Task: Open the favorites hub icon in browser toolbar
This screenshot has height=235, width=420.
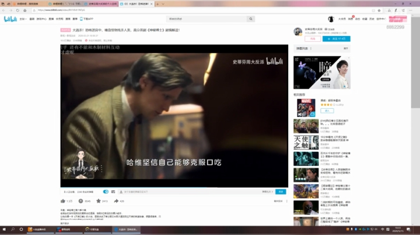Action: [x=389, y=10]
